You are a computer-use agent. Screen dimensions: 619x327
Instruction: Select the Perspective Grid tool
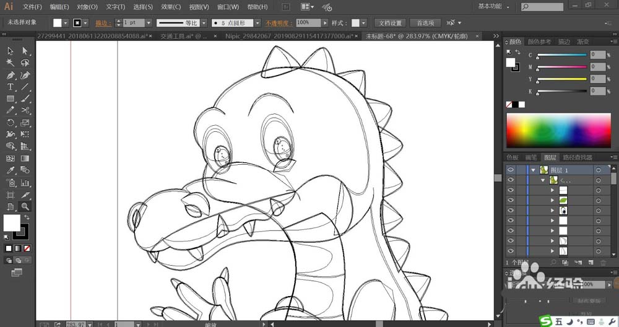pos(25,146)
